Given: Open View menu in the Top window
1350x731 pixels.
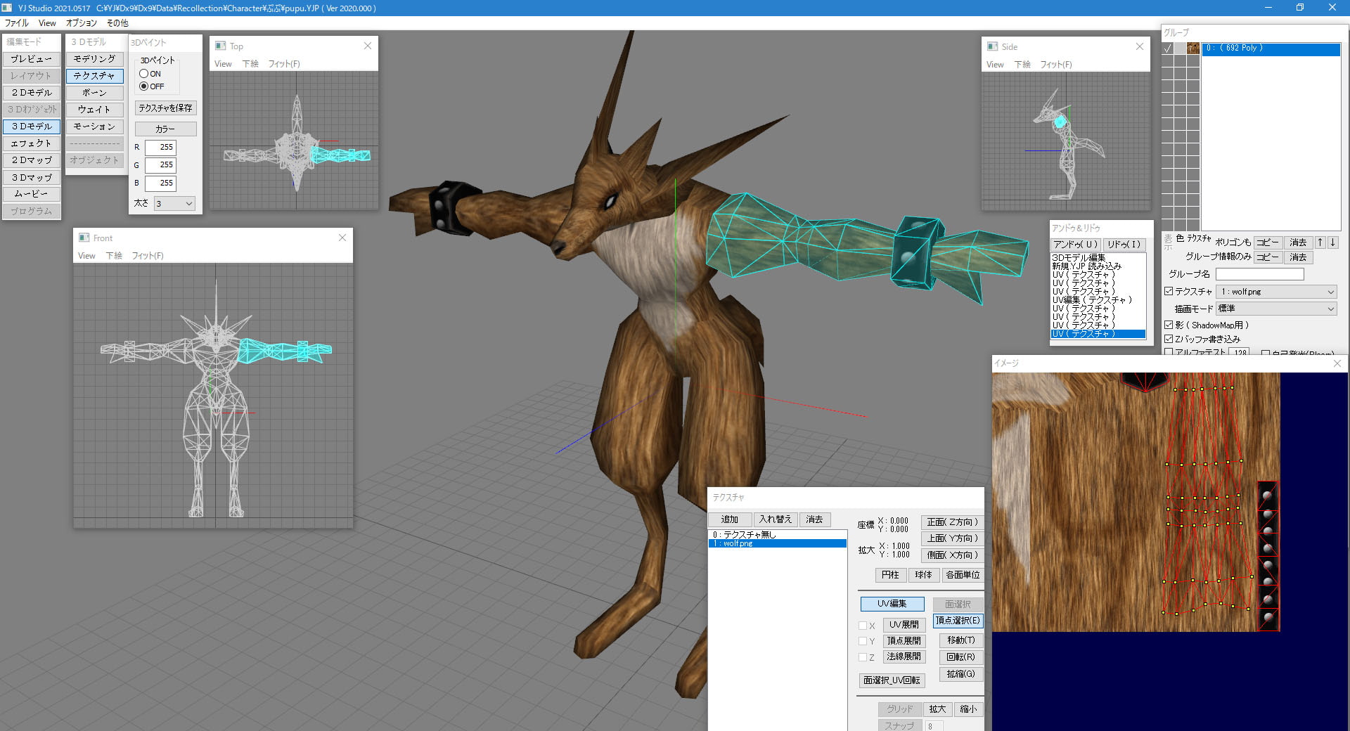Looking at the screenshot, I should [223, 64].
